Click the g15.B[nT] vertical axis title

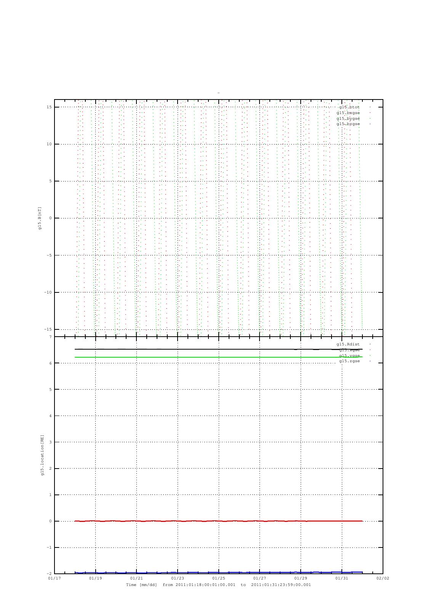tap(40, 218)
